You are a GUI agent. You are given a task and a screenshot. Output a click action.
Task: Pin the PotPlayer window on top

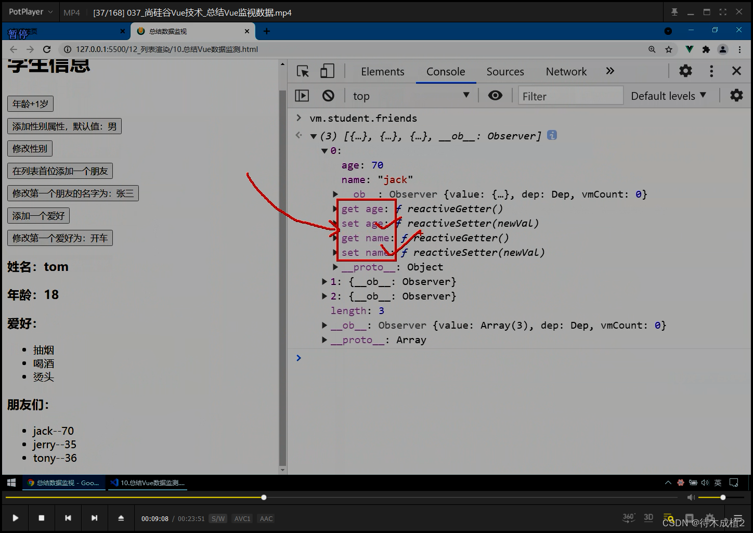[x=674, y=12]
